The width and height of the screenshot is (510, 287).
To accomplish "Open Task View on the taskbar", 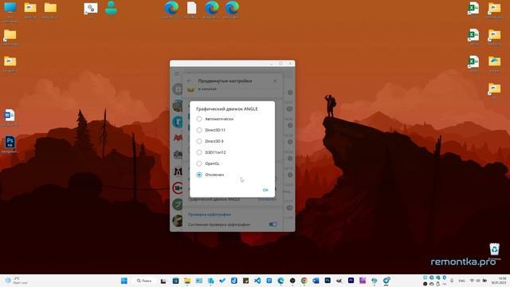I will (x=163, y=281).
